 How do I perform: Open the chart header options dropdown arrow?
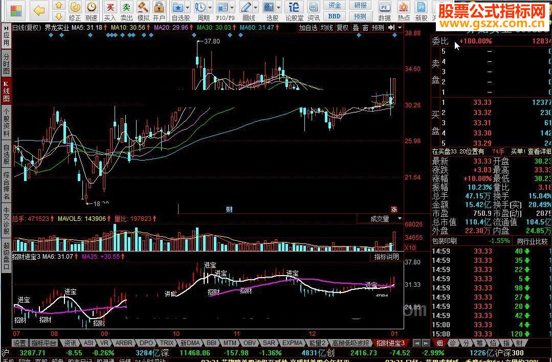pyautogui.click(x=400, y=28)
